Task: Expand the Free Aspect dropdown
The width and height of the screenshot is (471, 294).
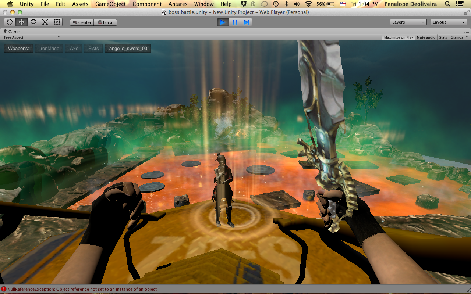Action: tap(31, 37)
